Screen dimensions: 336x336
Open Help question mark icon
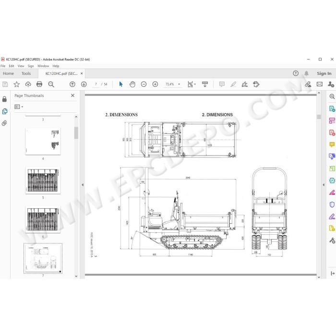pos(296,73)
